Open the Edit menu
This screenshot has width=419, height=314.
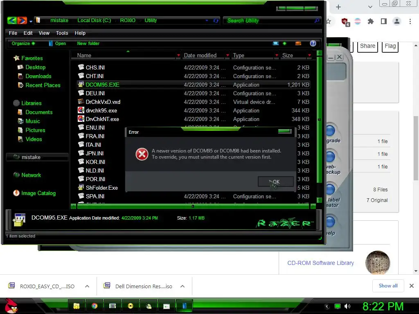(x=28, y=33)
